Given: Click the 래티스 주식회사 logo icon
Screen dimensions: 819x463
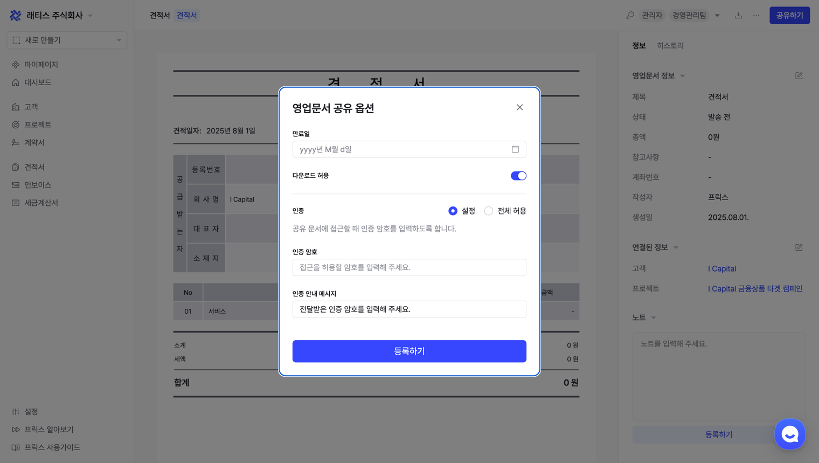Looking at the screenshot, I should click(16, 16).
